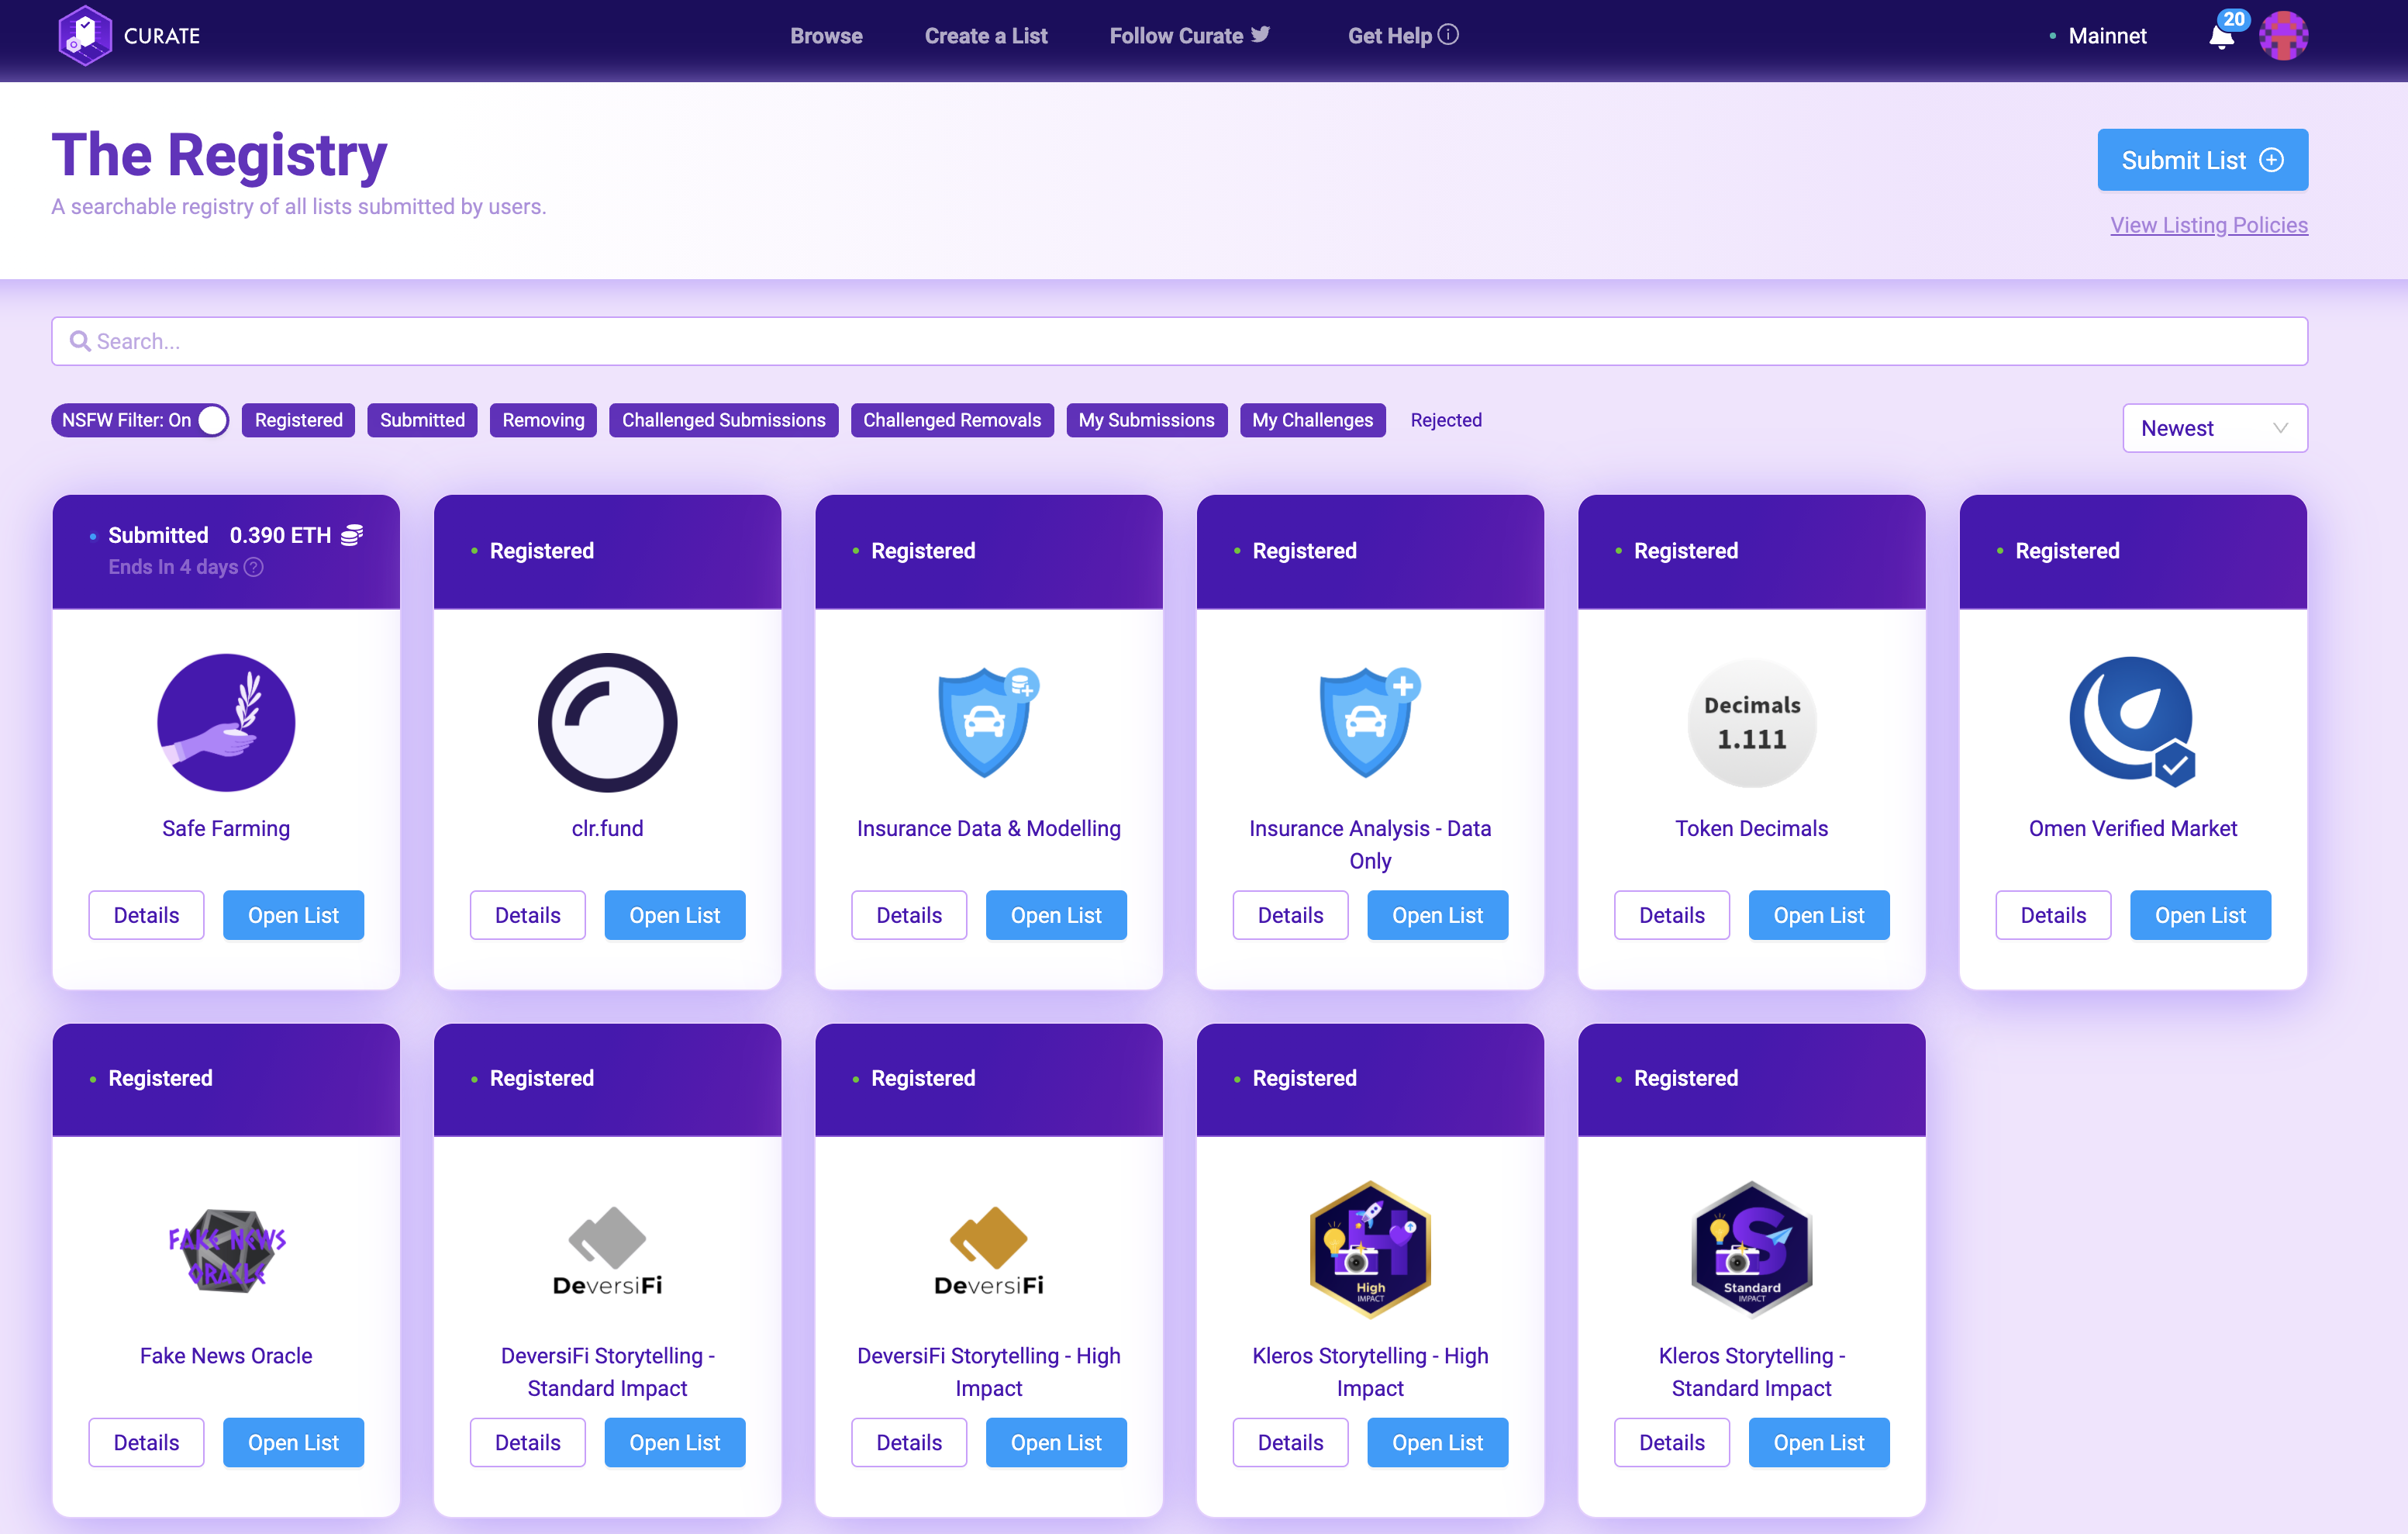Click the Twitter bird icon
Screen dimensions: 2408x1534
coord(1260,35)
